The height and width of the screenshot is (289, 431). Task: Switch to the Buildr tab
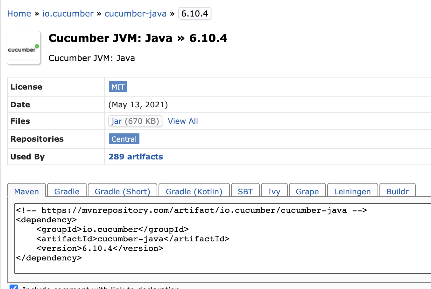coord(397,191)
